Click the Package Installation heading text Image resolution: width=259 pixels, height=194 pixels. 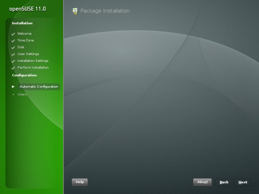click(105, 11)
